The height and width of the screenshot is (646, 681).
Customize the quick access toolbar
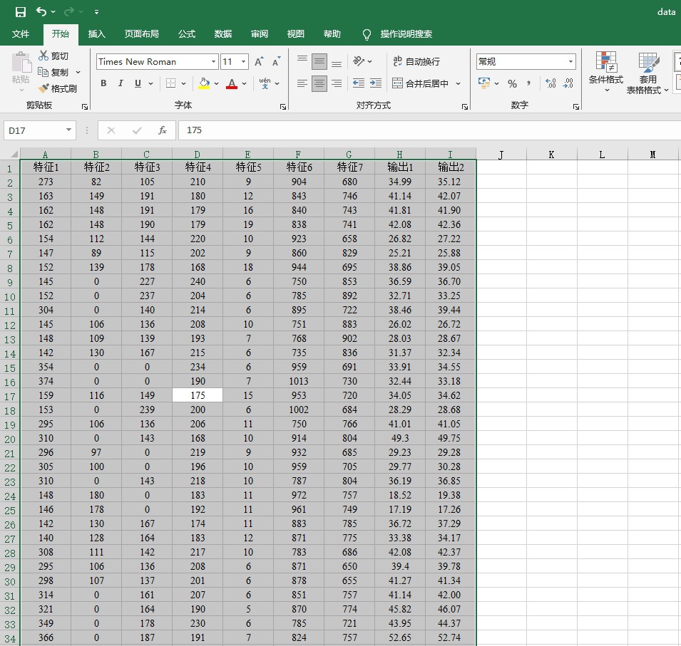[x=97, y=12]
